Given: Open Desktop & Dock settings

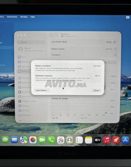Looking at the screenshot, I should click(x=27, y=101).
